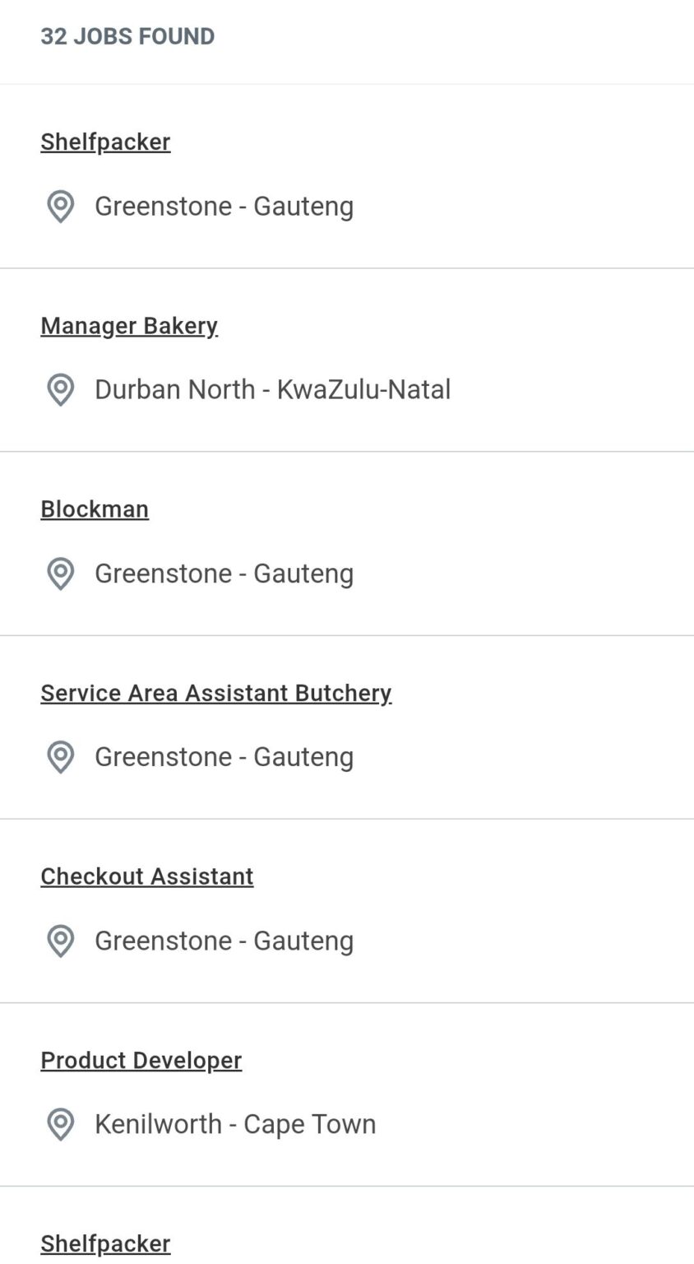Click the pin icon beside Kenilworth
The image size is (694, 1264).
(60, 1124)
